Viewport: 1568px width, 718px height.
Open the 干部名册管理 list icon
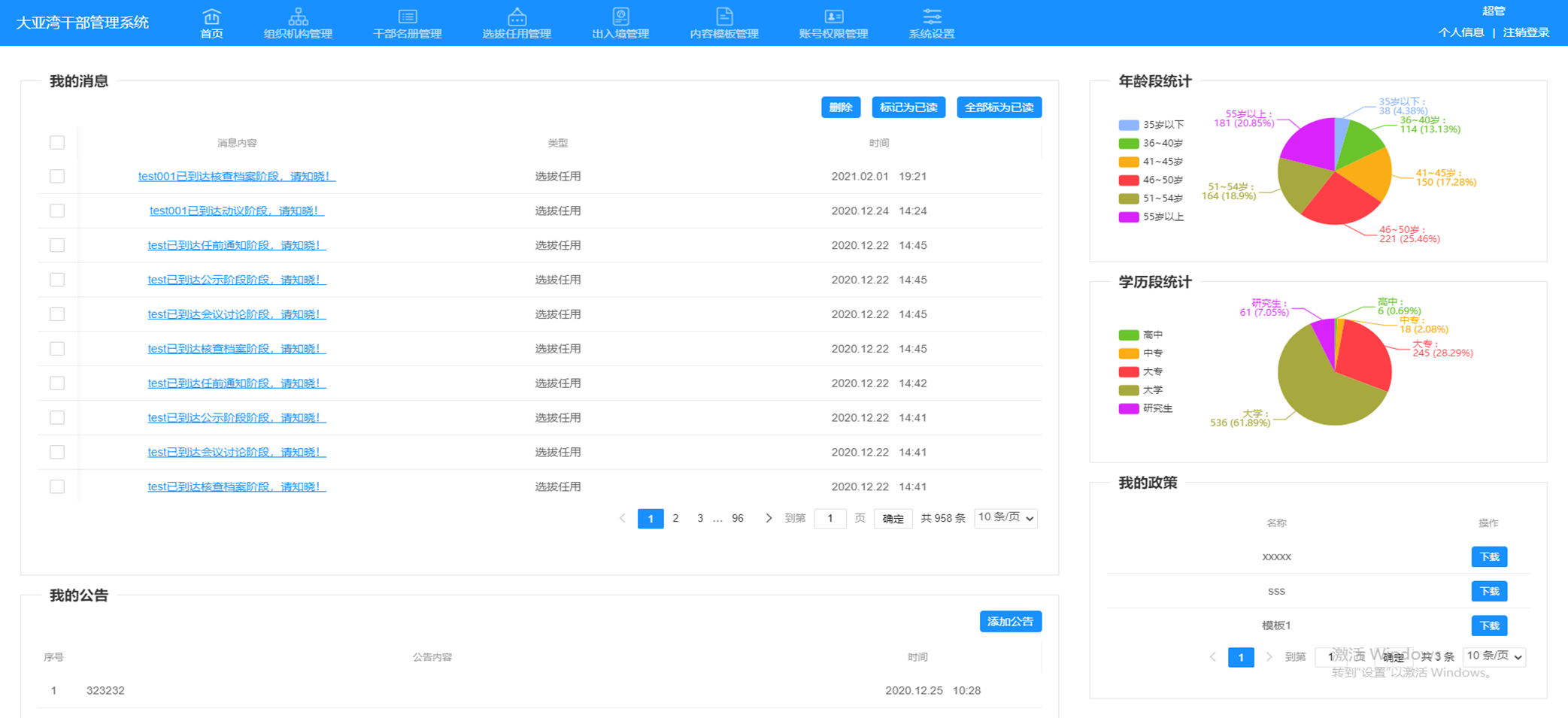pos(408,16)
